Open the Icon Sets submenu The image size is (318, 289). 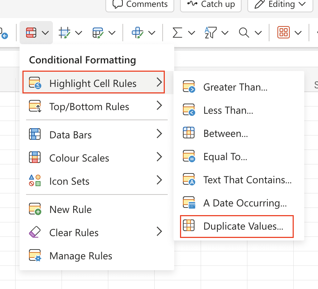click(x=97, y=181)
